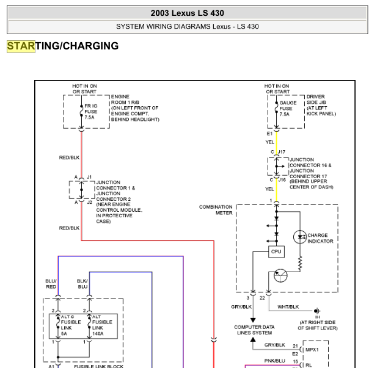Click the 'GAUGE FUSE 7.5A' label
Screen dimensions: 369x368
[288, 109]
